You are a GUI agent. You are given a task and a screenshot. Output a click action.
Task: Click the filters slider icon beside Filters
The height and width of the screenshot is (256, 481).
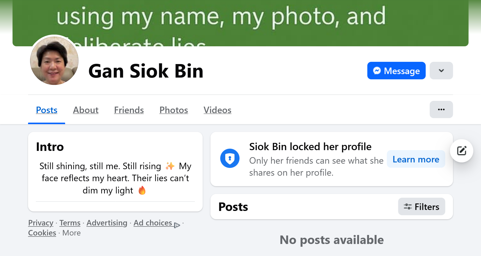coord(408,207)
